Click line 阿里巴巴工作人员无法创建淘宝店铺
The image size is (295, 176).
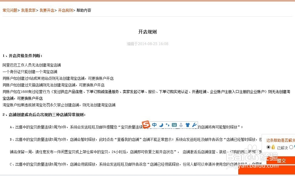(x=32, y=65)
